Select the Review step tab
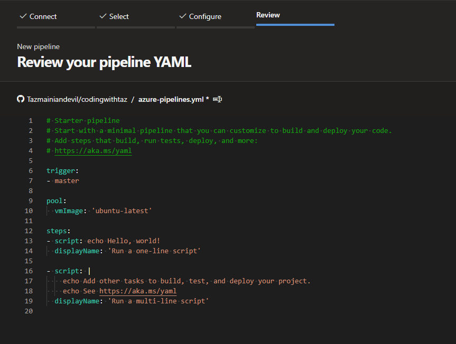This screenshot has width=456, height=344. point(268,15)
